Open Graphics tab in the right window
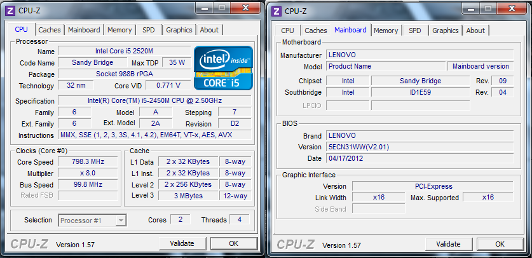Screen dimensions: 532x258 [446, 31]
